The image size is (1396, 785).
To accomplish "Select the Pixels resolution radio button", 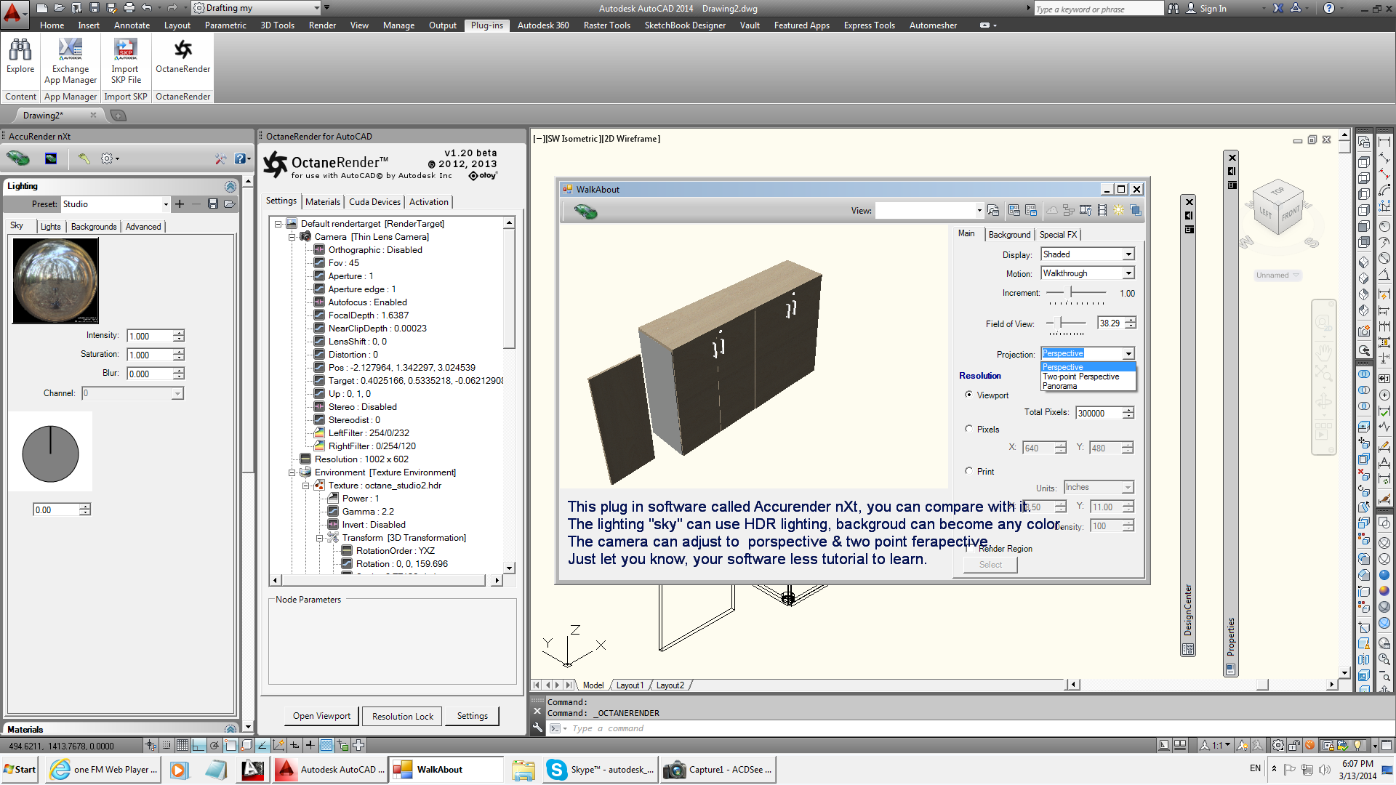I will point(968,429).
